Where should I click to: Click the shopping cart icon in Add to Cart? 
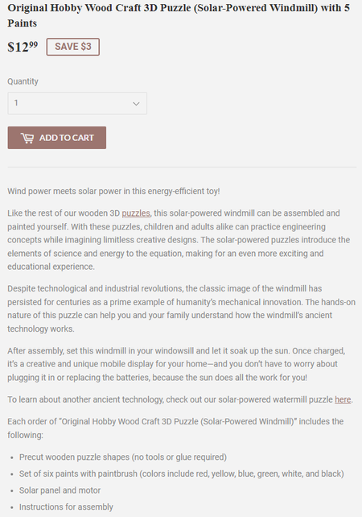click(27, 138)
